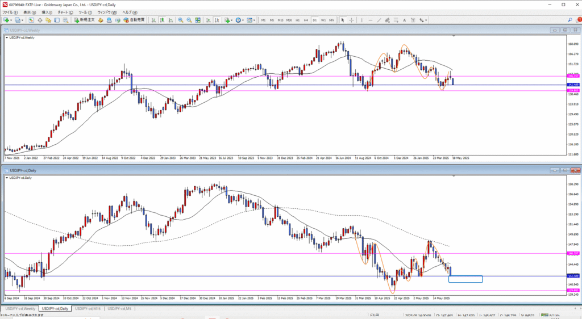Select the vertical line drawing tool

362,20
